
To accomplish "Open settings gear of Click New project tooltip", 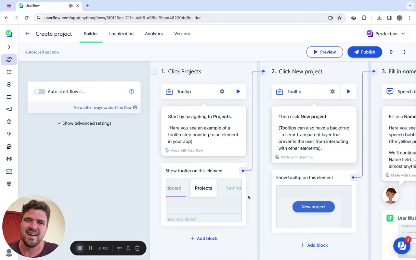I will 332,92.
